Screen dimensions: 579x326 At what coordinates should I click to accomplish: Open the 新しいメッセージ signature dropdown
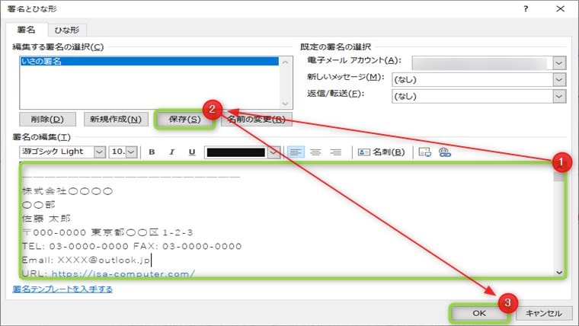pyautogui.click(x=559, y=80)
